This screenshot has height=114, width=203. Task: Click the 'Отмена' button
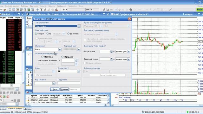click(x=64, y=89)
